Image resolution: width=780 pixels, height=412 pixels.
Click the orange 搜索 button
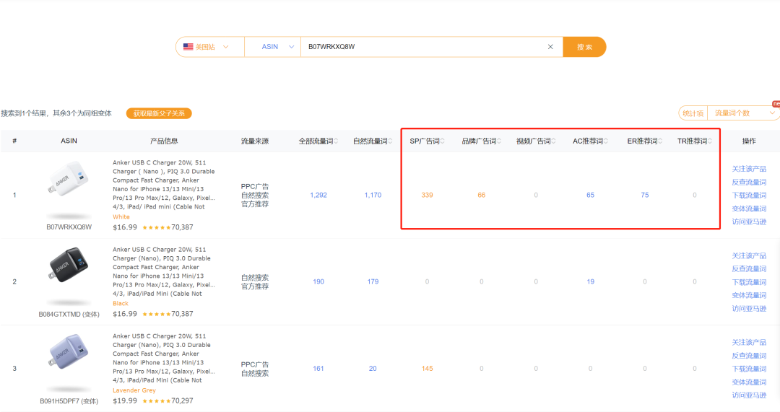(584, 47)
